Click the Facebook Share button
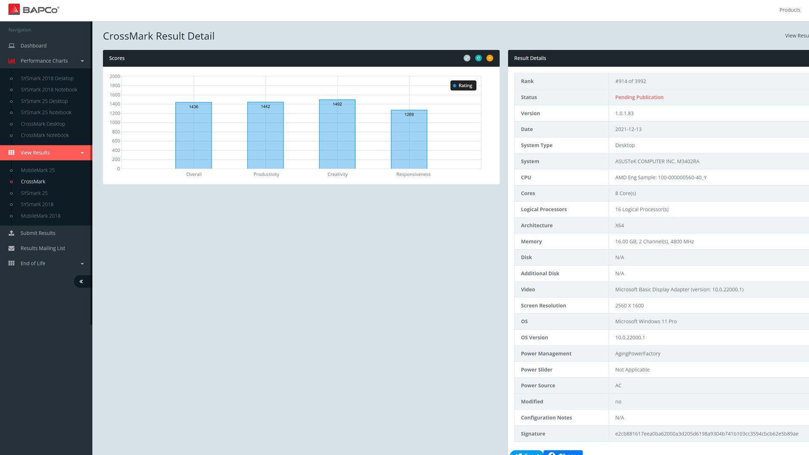 563,453
